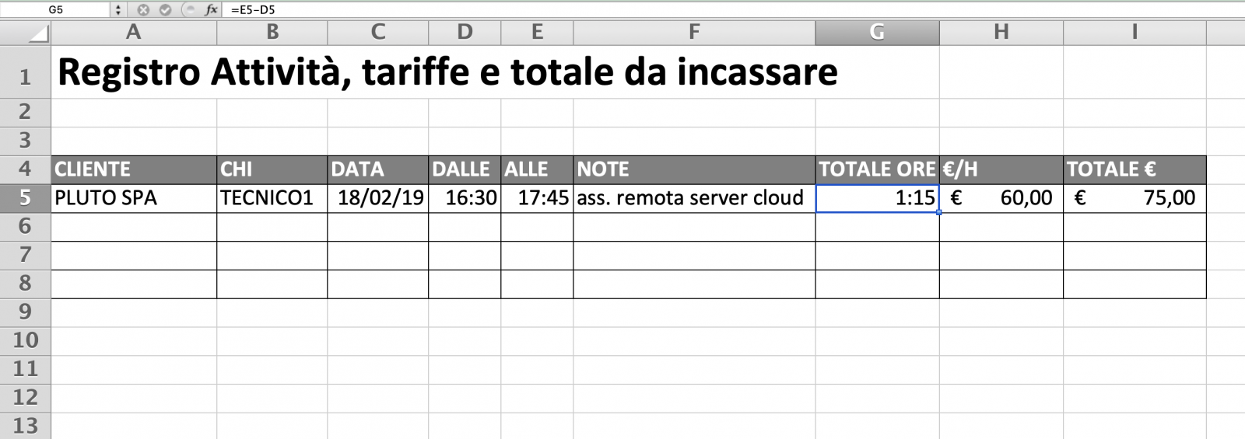Select the date cell 18/02/19
The height and width of the screenshot is (439, 1245).
378,198
